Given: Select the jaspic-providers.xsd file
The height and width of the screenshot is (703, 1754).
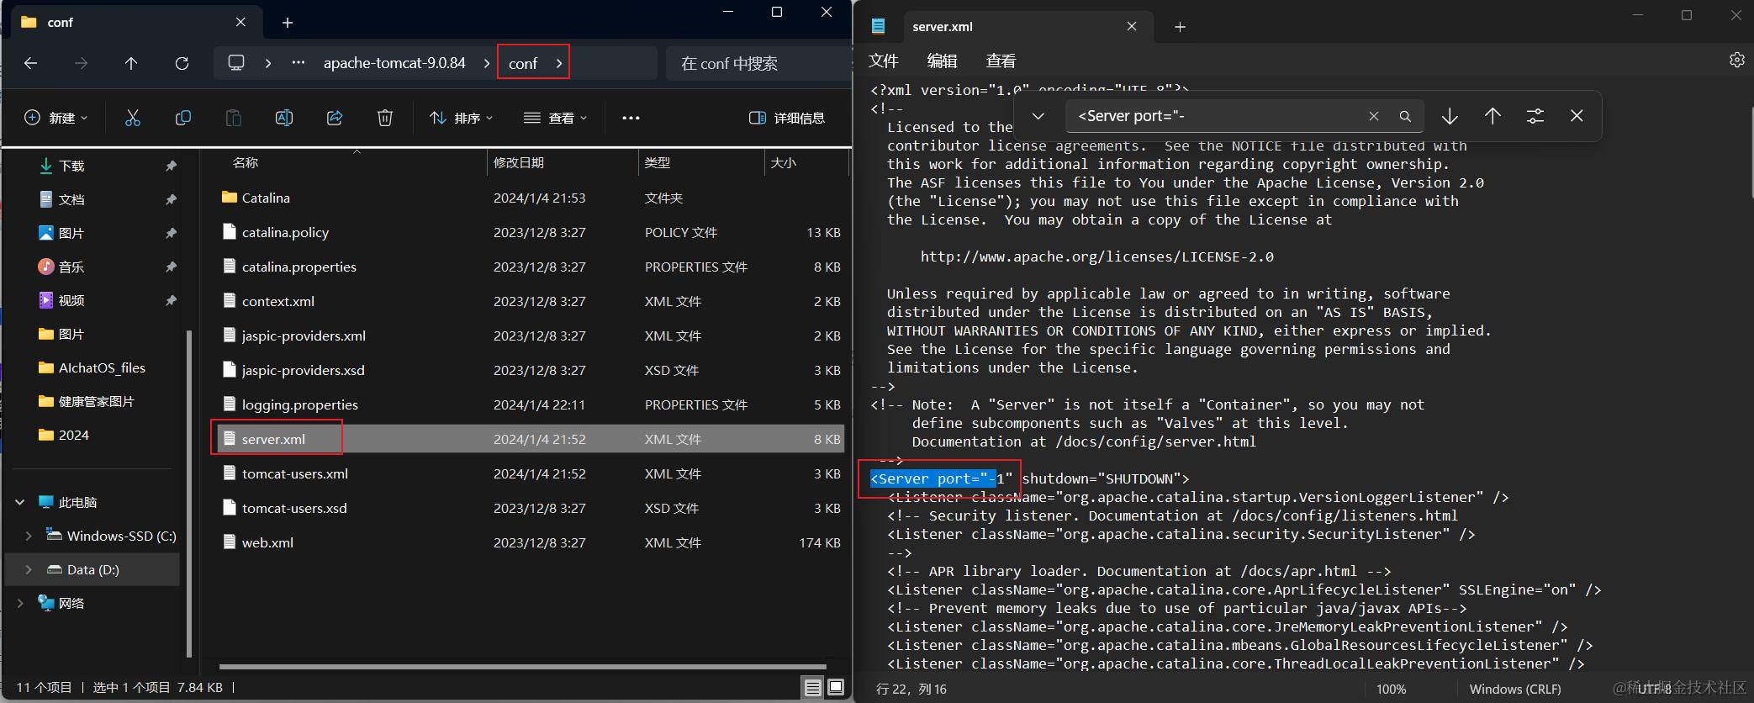Looking at the screenshot, I should click(530, 370).
